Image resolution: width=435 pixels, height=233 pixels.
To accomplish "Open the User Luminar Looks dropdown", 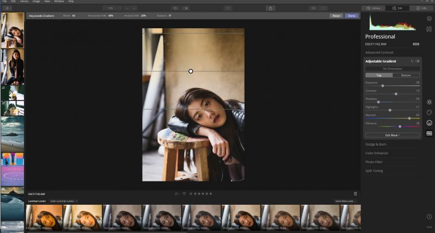I will [x=64, y=201].
